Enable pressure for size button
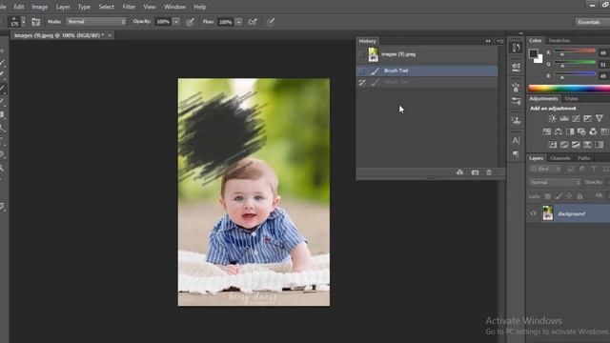This screenshot has width=610, height=343. (x=271, y=22)
